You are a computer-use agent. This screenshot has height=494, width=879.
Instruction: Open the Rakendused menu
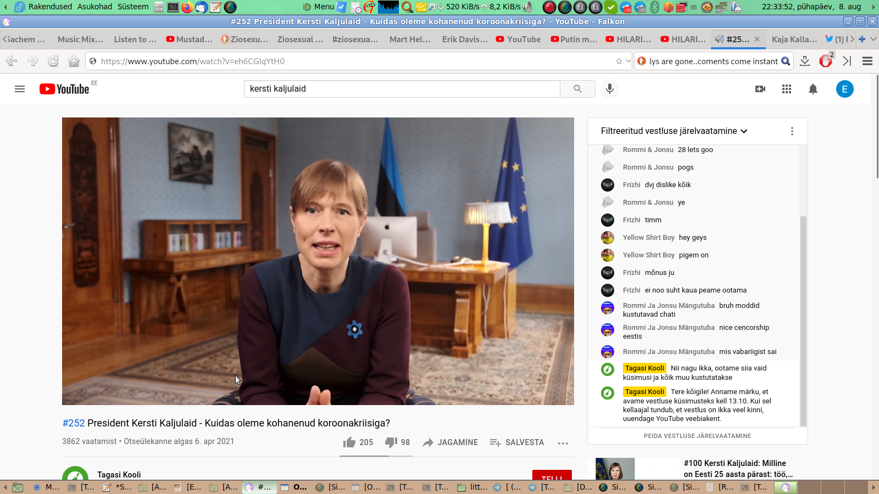click(x=50, y=7)
